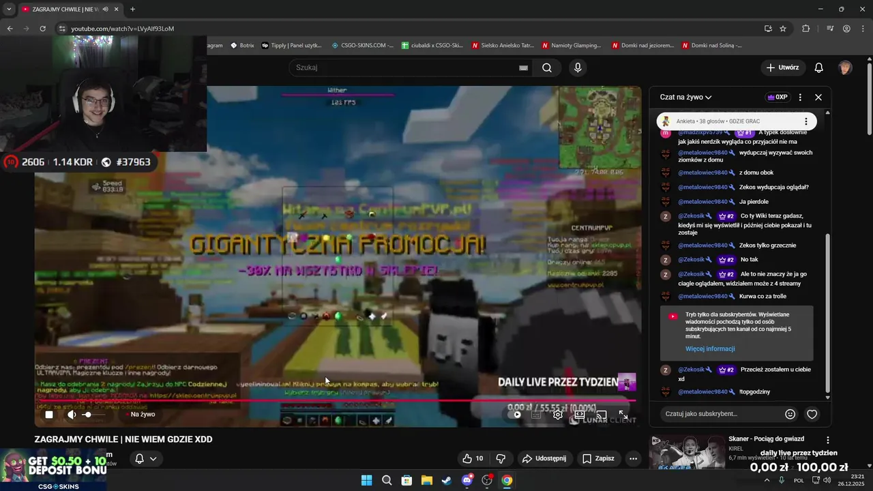Screen dimensions: 873x491
Task: Adjust the video volume slider
Action: (94, 414)
